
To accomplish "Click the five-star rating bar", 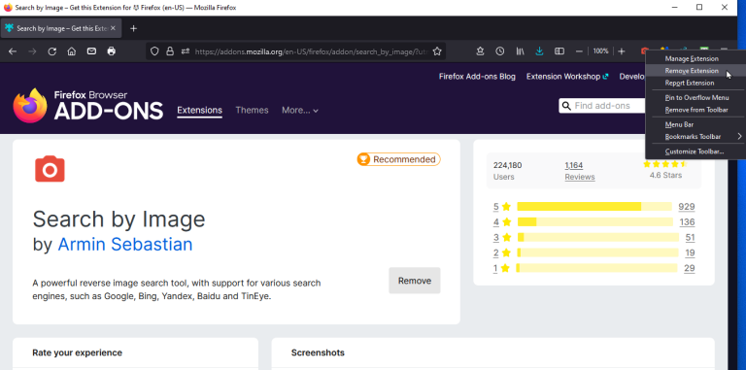I will click(x=594, y=207).
